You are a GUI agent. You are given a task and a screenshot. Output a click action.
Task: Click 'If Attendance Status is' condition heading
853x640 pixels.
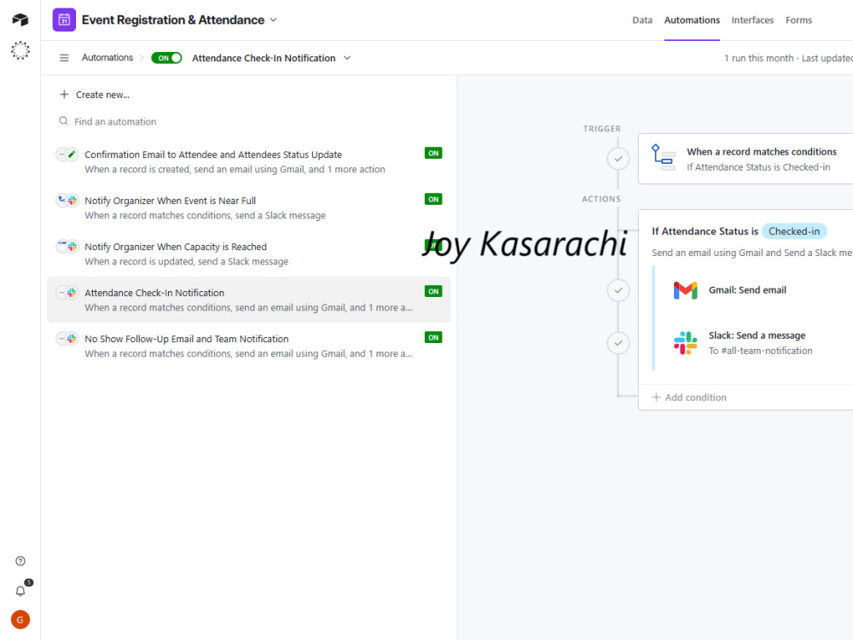coord(705,231)
